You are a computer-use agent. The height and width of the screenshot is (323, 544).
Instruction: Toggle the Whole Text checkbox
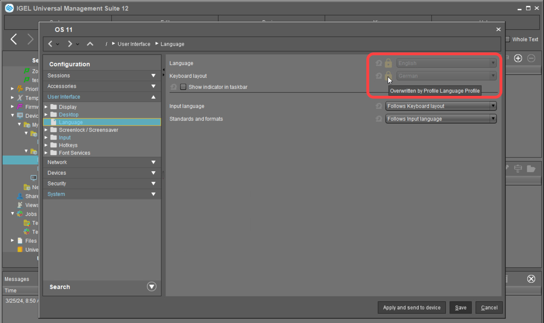pyautogui.click(x=508, y=39)
